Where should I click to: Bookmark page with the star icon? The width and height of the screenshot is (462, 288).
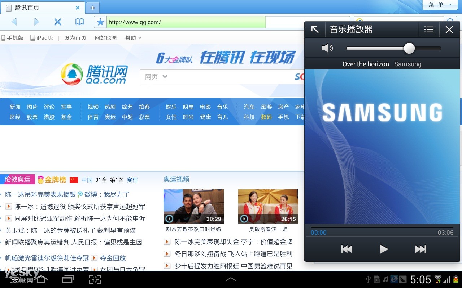click(100, 22)
